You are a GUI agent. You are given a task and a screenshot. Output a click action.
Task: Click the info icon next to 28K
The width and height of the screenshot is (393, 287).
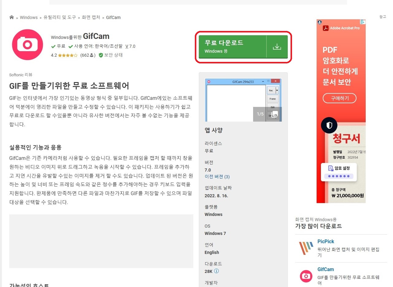(x=217, y=271)
